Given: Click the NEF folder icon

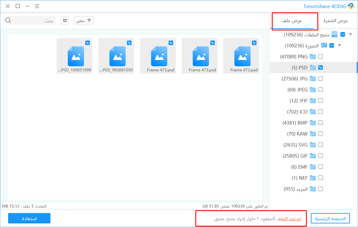Looking at the screenshot, I should coord(313,178).
